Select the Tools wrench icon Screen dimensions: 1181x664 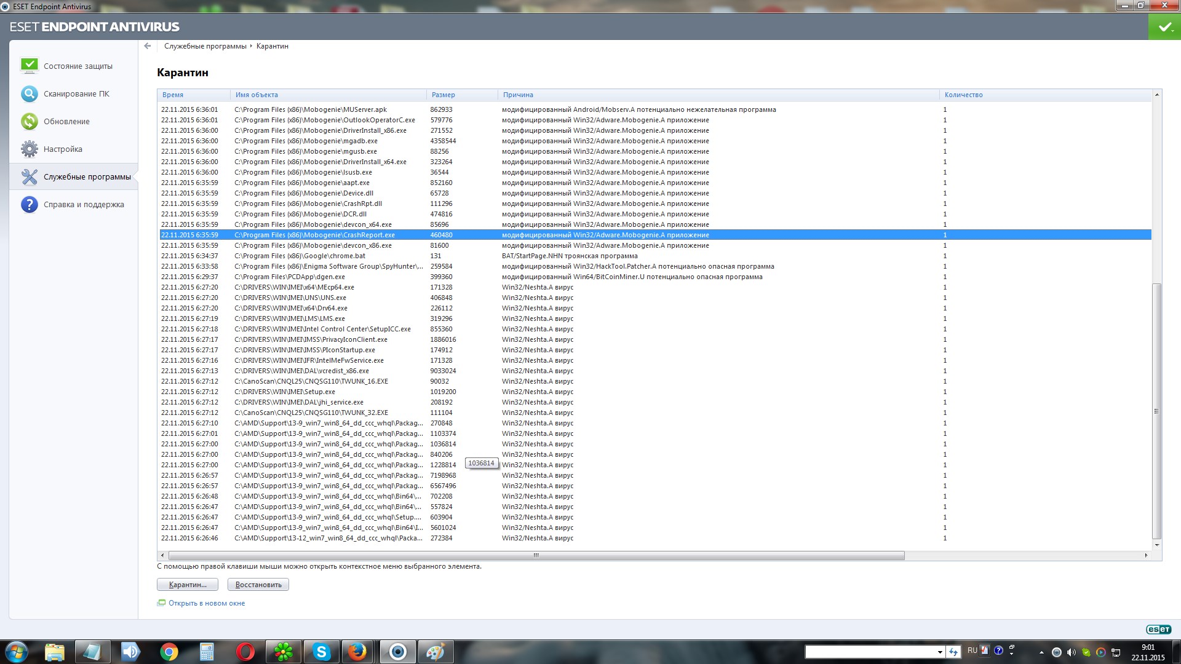[29, 176]
